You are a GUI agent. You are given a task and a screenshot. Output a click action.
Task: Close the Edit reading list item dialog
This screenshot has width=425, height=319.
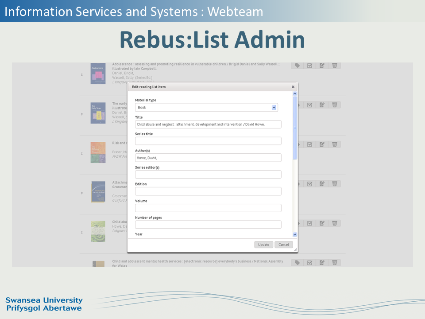(293, 87)
